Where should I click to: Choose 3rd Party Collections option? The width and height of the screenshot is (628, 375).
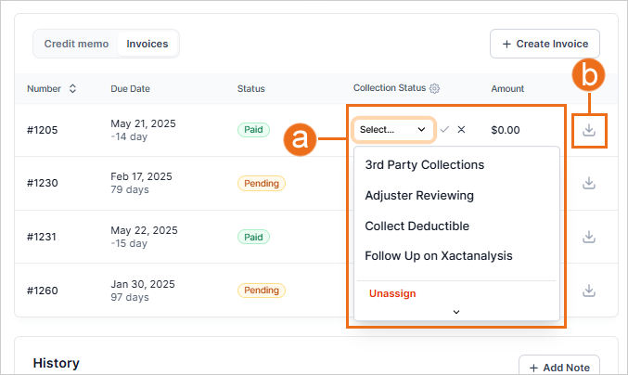pos(424,165)
